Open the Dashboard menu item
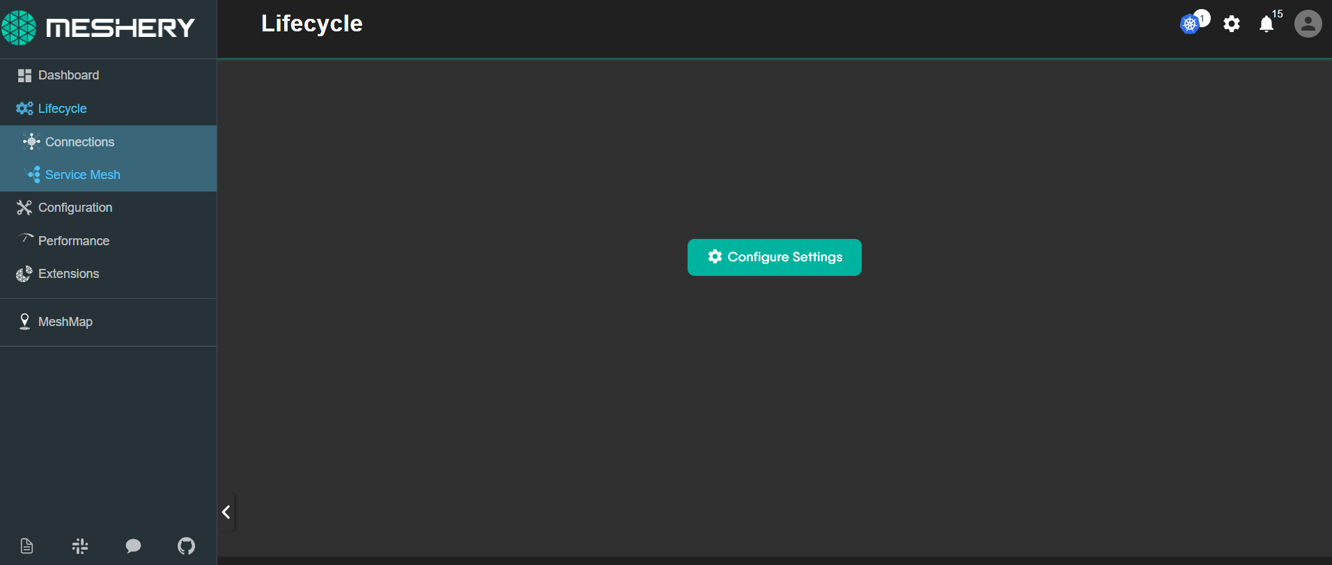Screen dimensions: 1332x565 point(108,75)
